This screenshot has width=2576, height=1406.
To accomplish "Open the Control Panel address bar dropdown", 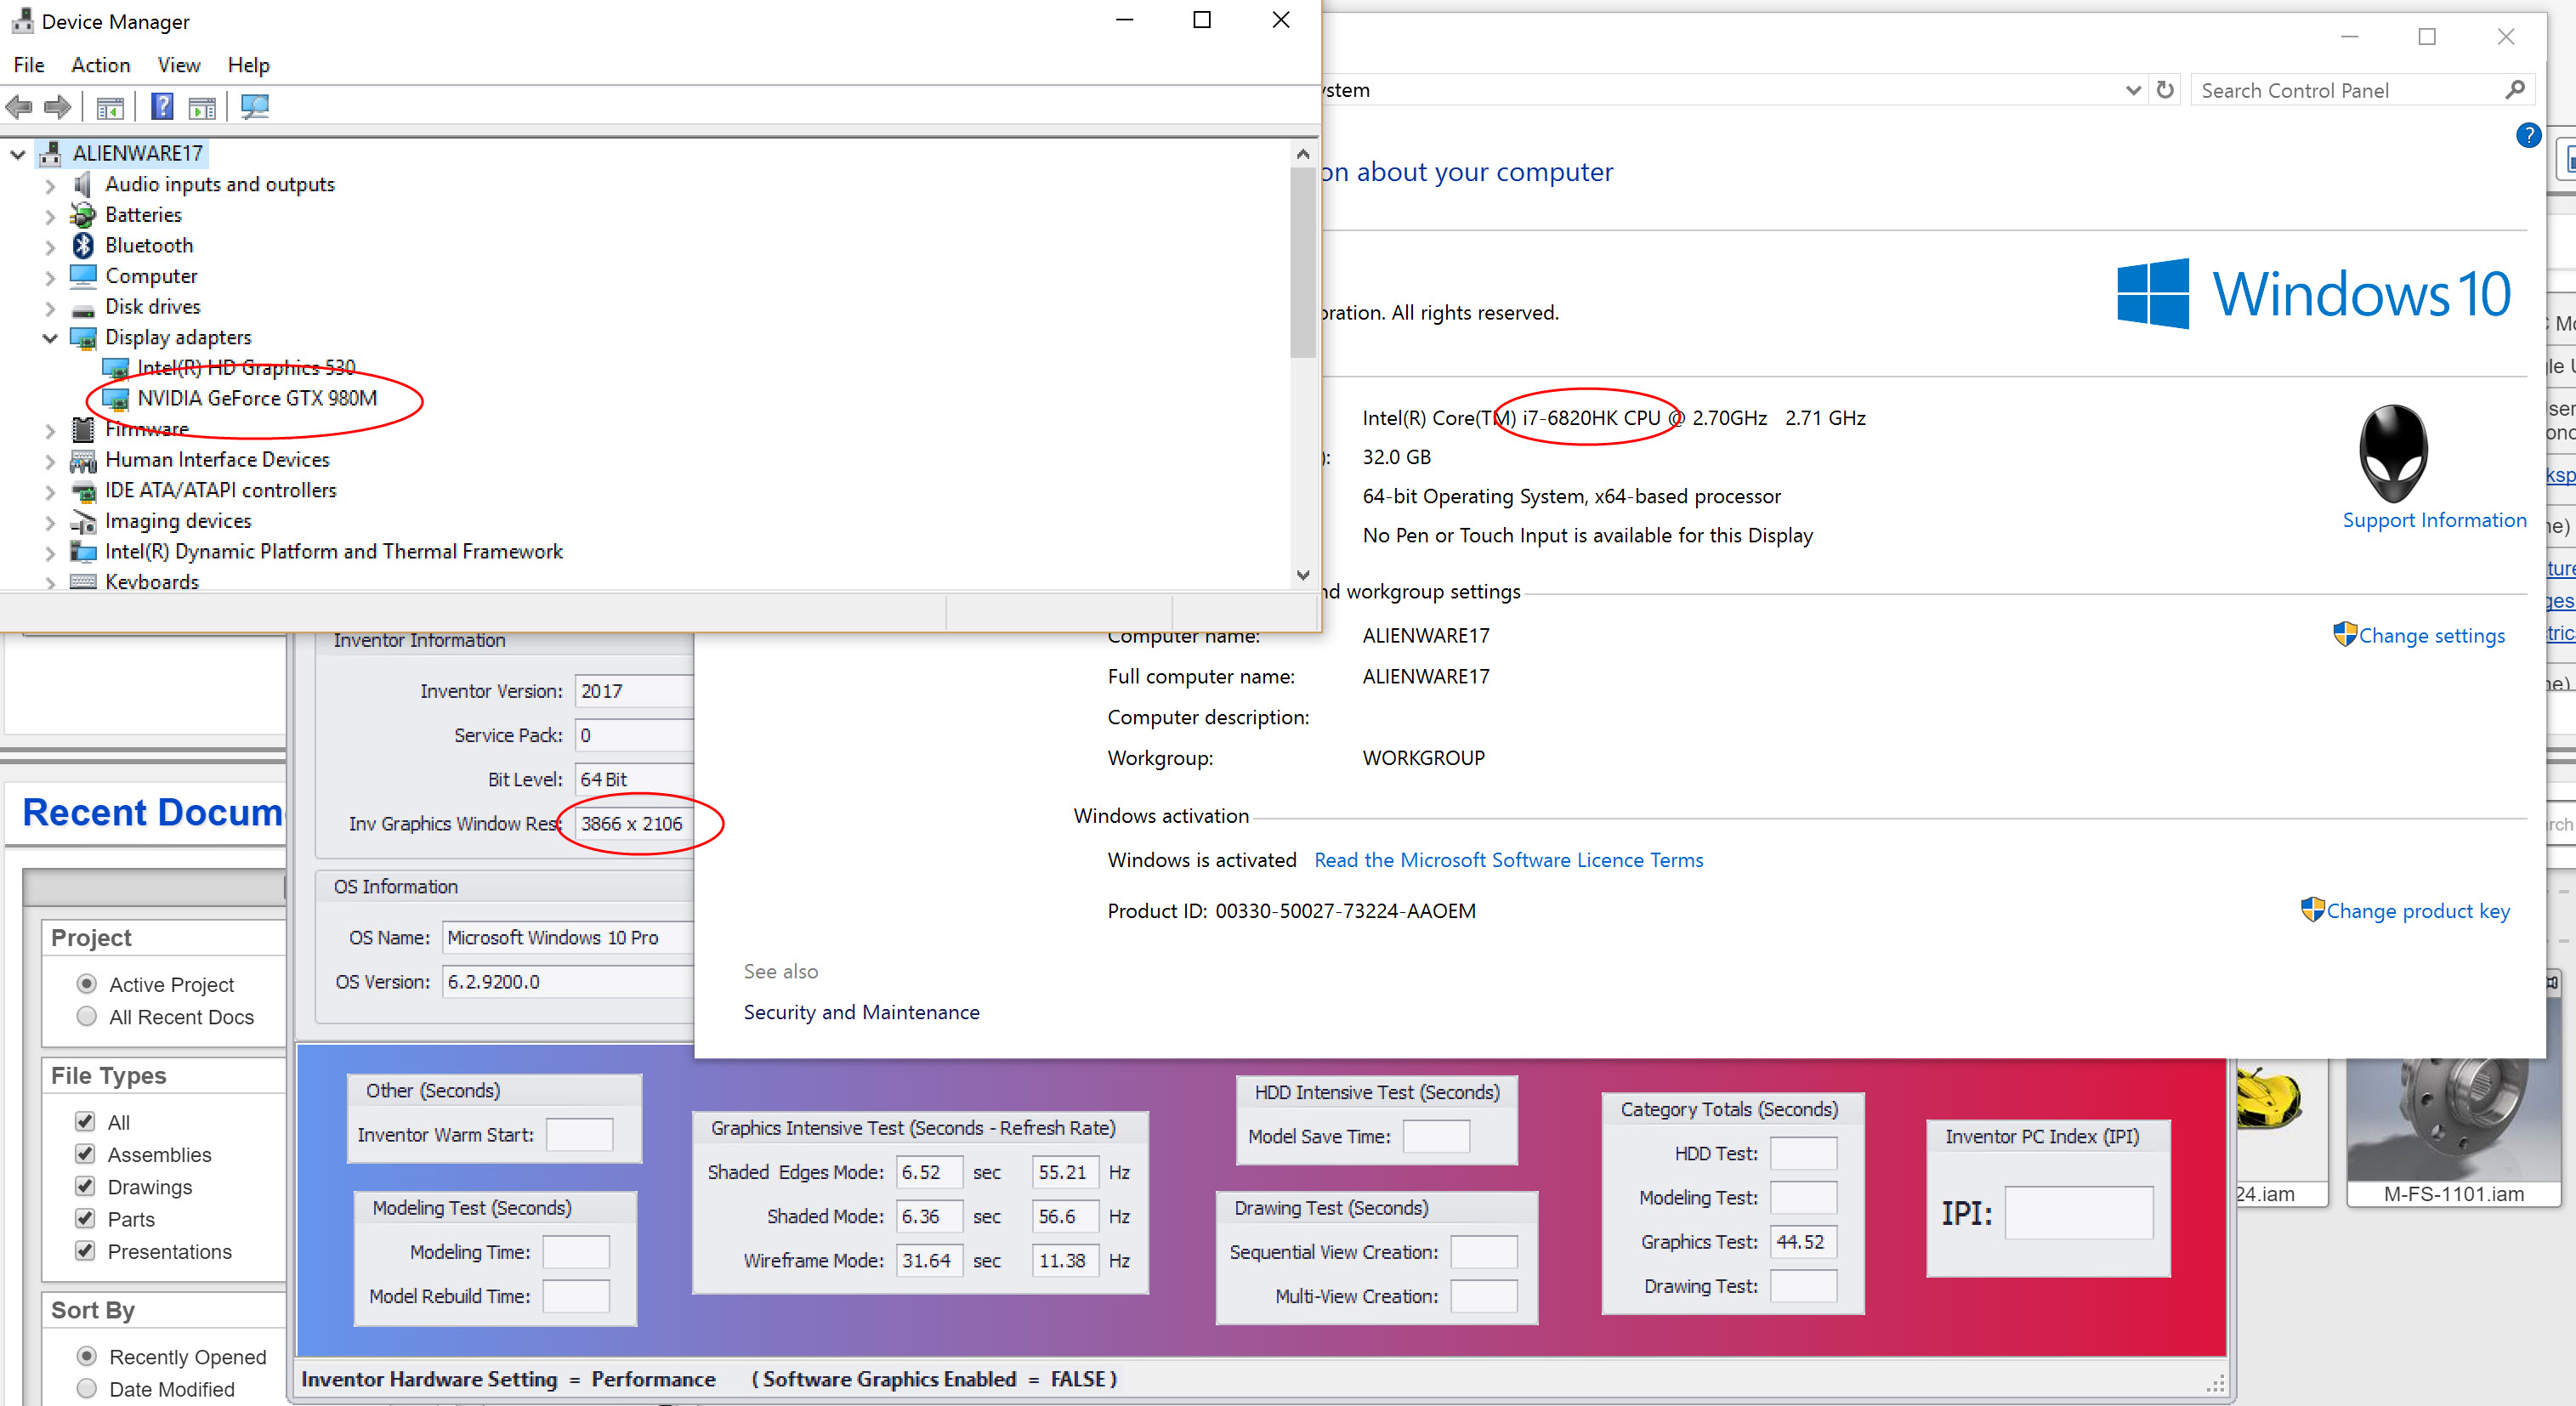I will tap(2132, 90).
